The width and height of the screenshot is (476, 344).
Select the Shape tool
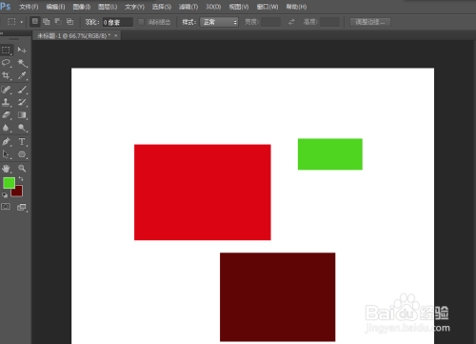[x=22, y=154]
